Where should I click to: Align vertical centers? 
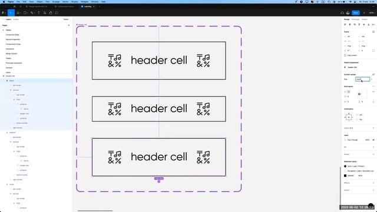tap(364, 25)
